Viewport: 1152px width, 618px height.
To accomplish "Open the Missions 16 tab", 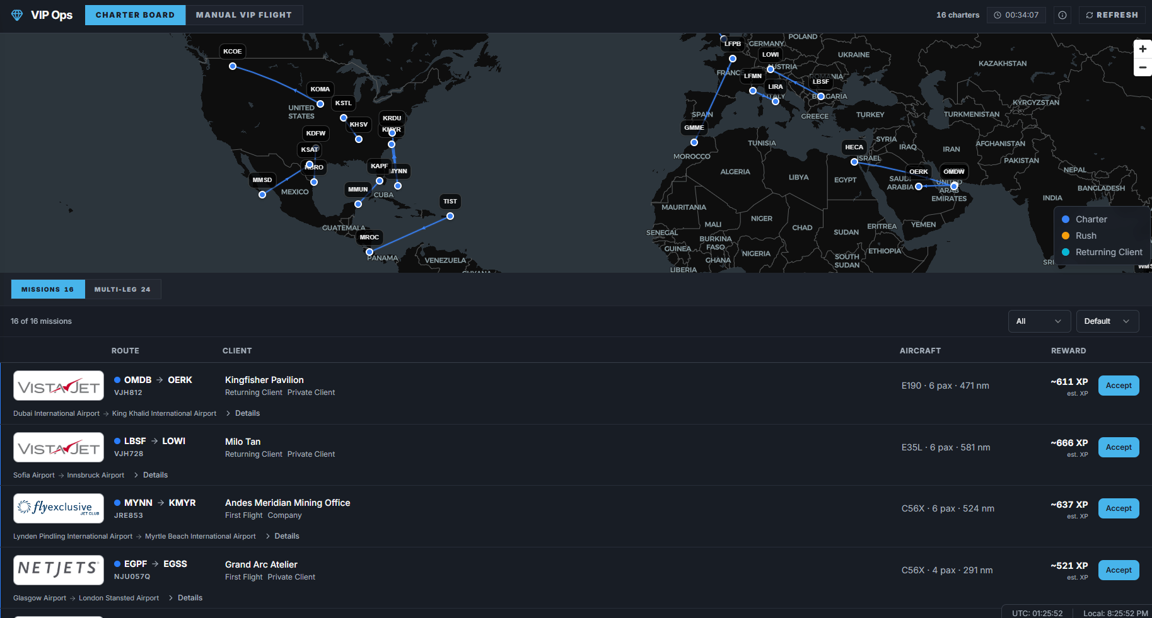I will (48, 289).
